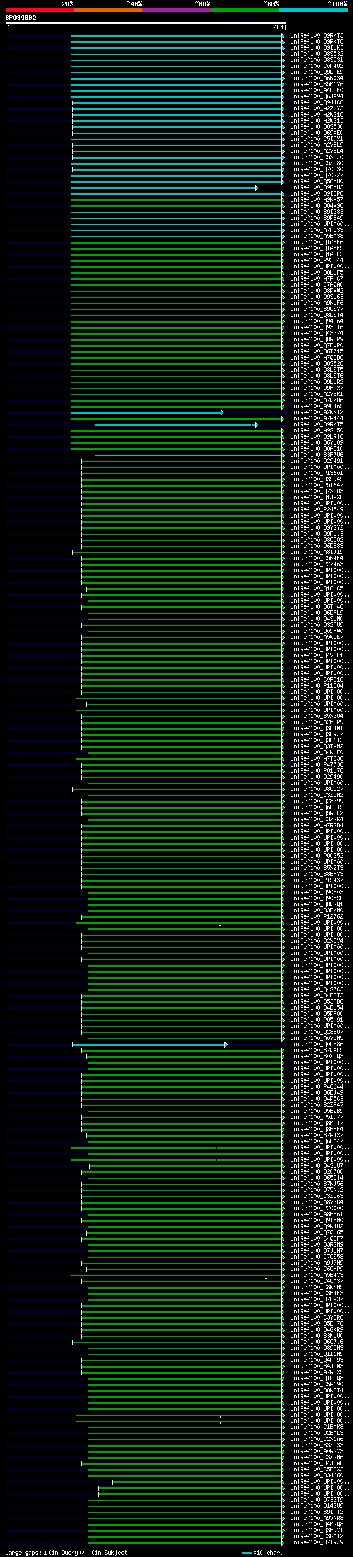Viewport: 353px width, 1557px height.
Task: Click the cyan alignment bar for UniRef100_B3F7U6
Action: coord(189,455)
